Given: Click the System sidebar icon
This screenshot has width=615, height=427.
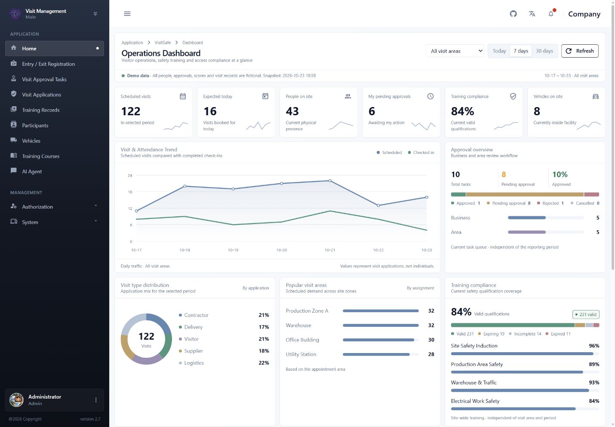Looking at the screenshot, I should point(14,222).
